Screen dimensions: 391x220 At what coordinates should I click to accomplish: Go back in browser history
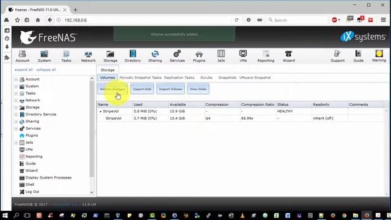tap(50, 20)
